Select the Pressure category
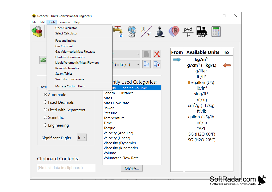272x192 pixels. tap(132, 113)
